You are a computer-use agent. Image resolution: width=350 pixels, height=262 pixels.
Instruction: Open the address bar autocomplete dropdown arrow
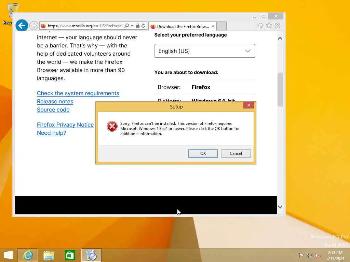[132, 26]
